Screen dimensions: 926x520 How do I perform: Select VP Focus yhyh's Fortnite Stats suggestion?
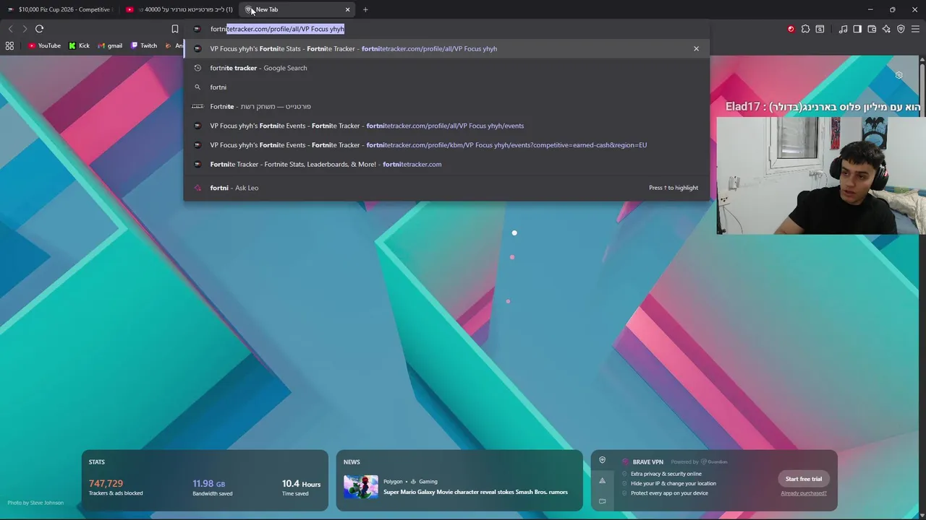[x=446, y=48]
